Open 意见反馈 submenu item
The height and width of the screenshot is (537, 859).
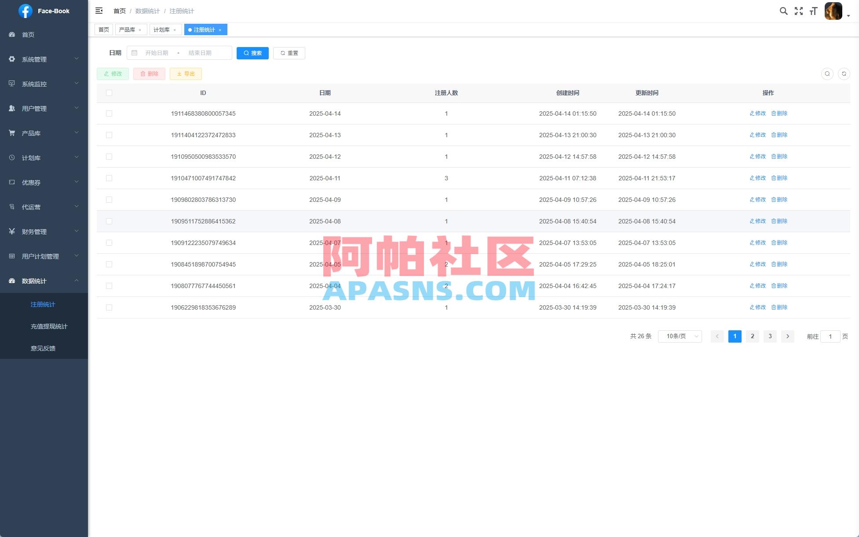coord(44,348)
